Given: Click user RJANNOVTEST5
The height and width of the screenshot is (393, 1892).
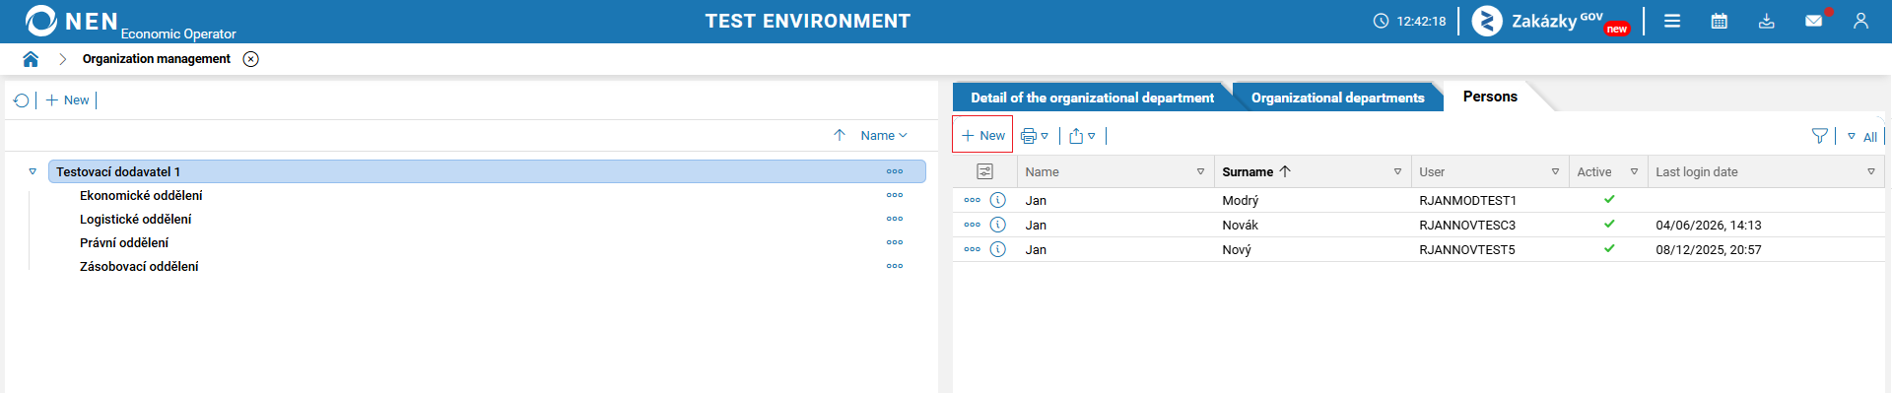Looking at the screenshot, I should pos(1467,249).
